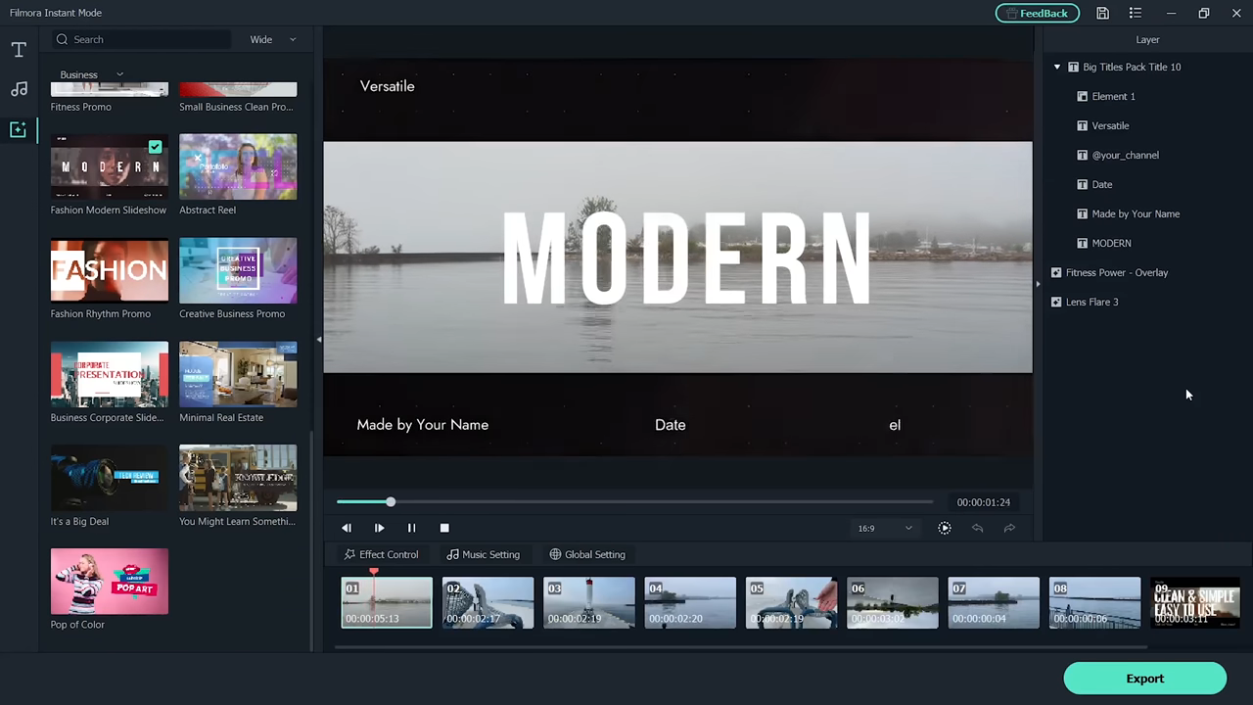The height and width of the screenshot is (705, 1253).
Task: Open the project list icon
Action: coord(1135,13)
